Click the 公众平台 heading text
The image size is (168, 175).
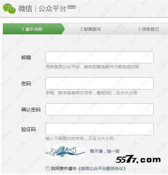coord(52,9)
